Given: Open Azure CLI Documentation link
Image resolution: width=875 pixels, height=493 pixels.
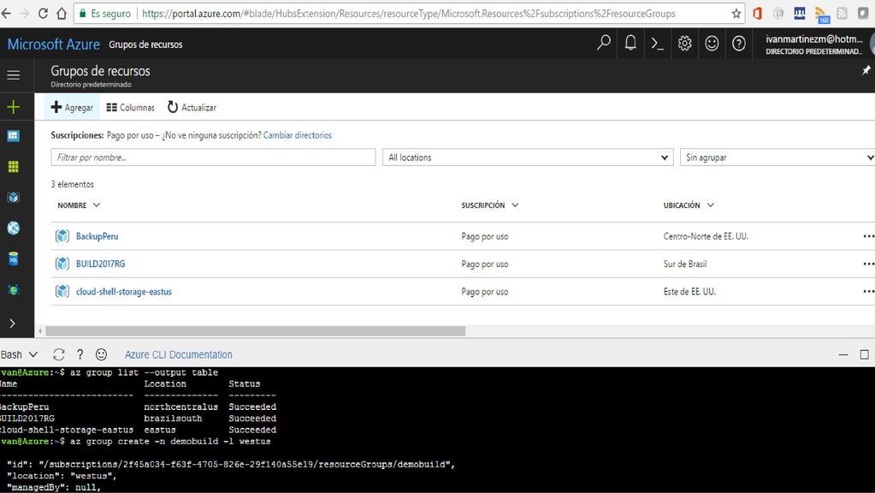Looking at the screenshot, I should coord(179,354).
